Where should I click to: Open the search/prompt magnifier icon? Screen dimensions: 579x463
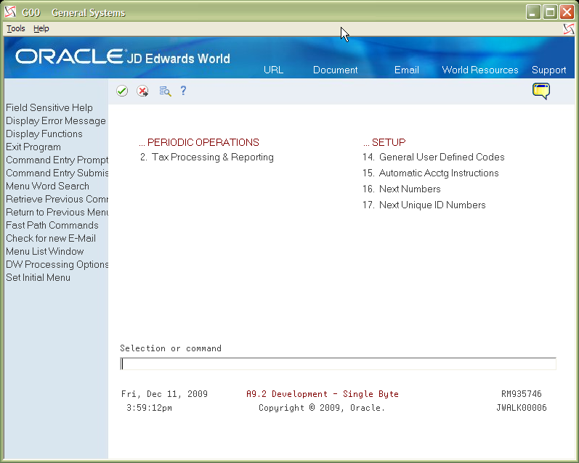click(165, 91)
